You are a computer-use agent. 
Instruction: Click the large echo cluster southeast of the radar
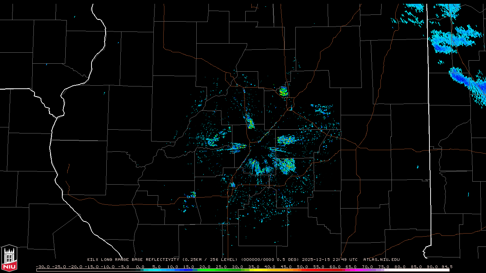click(287, 165)
